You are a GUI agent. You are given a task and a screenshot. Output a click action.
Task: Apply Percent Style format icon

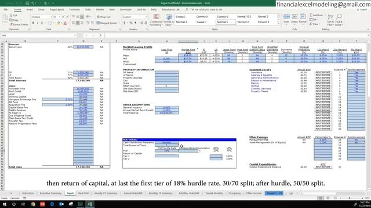130,23
